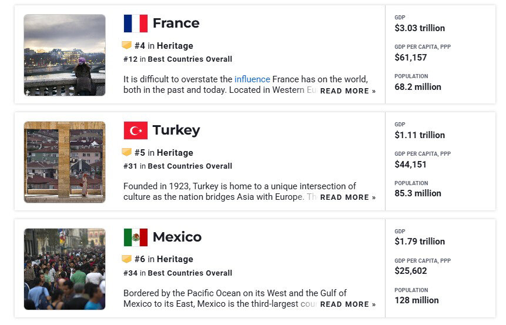This screenshot has height=325, width=506.
Task: Open the Turkey country title link
Action: pos(176,130)
